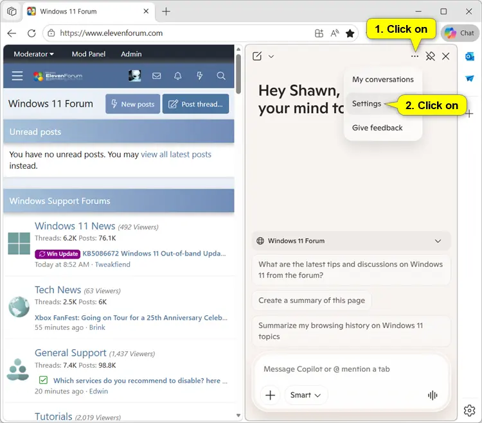Screen dimensions: 482x423
Task: Open forum hamburger menu
Action: (x=17, y=76)
